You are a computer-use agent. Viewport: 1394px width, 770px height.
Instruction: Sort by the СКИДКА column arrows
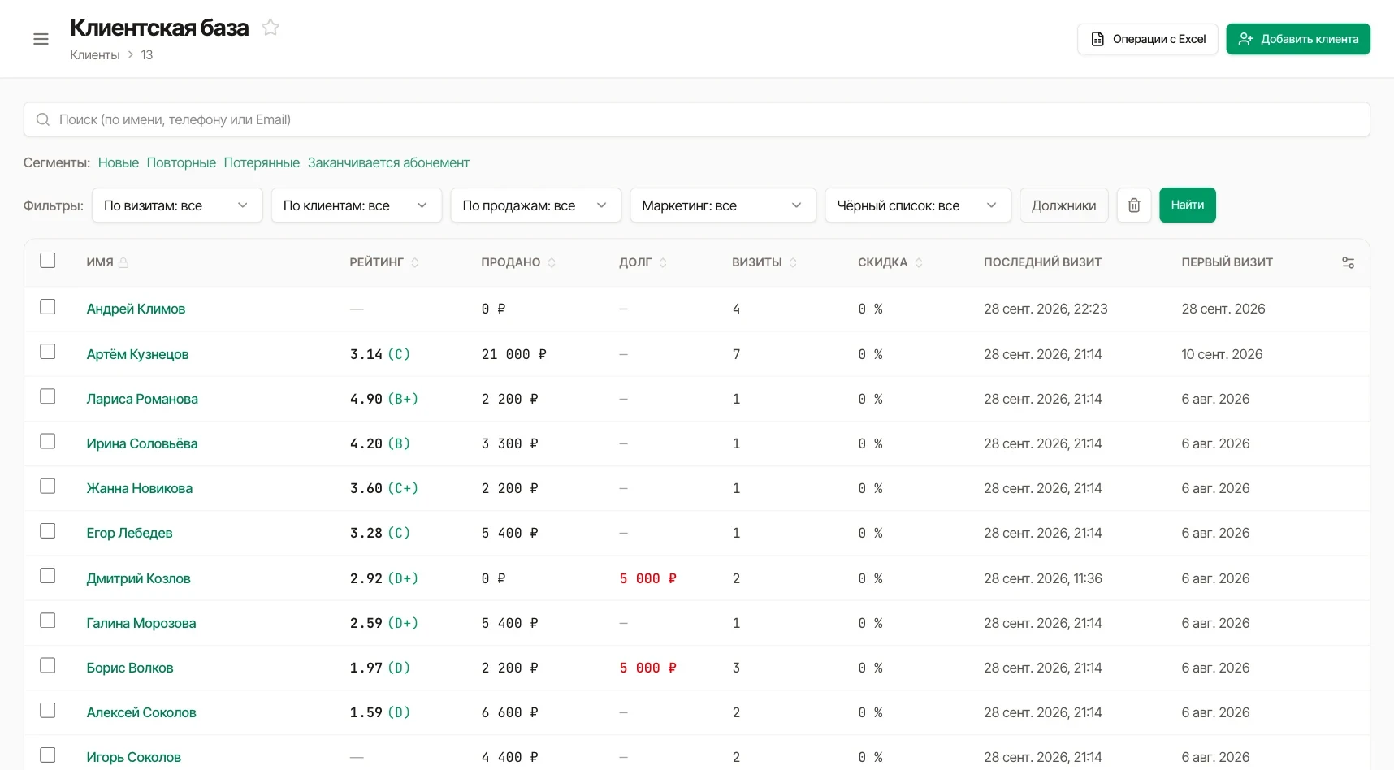pos(919,262)
